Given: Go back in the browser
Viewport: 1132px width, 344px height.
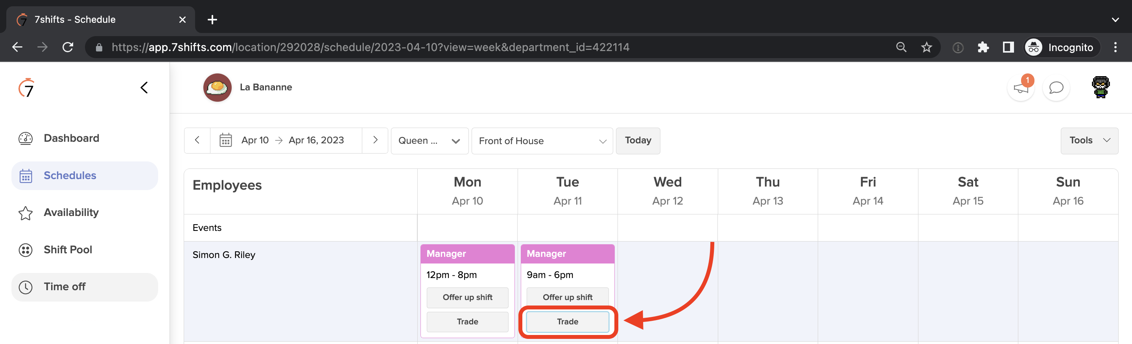Looking at the screenshot, I should tap(17, 48).
